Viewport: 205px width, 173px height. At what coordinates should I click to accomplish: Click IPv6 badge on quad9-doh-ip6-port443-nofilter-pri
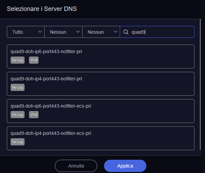pyautogui.click(x=34, y=60)
